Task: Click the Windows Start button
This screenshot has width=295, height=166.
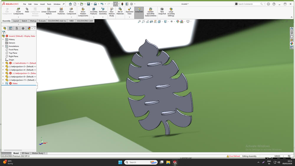Action: (120, 162)
